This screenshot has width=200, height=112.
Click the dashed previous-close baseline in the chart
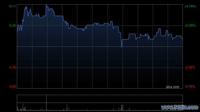coord(100,47)
